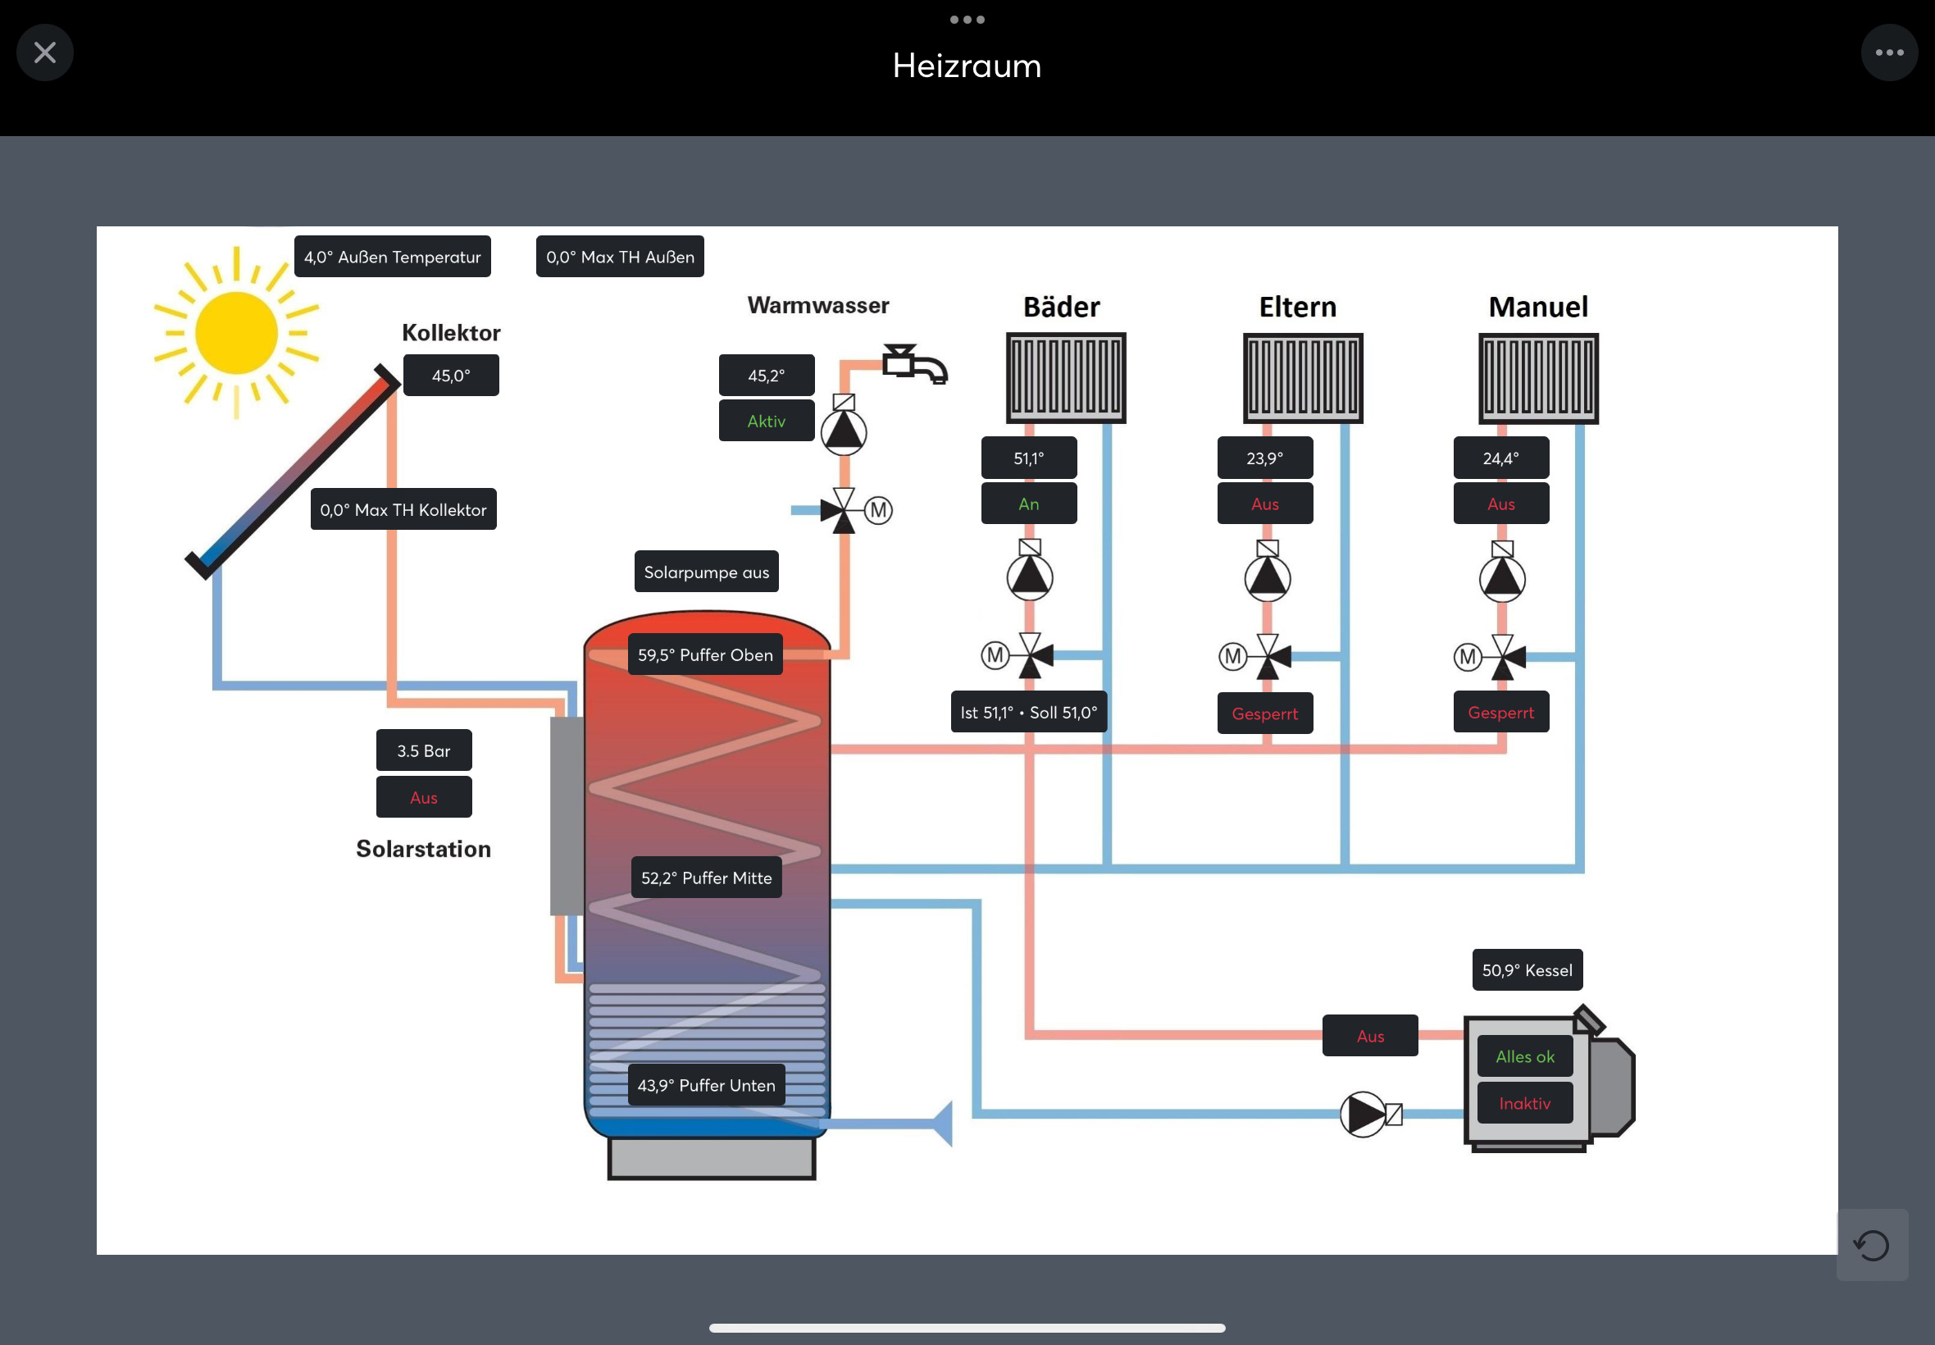Click the sun icon
Viewport: 1935px width, 1345px height.
coord(236,332)
